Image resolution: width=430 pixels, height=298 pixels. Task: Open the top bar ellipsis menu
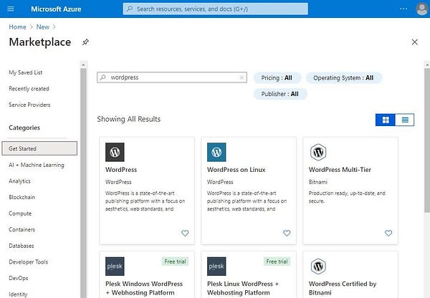click(x=403, y=9)
